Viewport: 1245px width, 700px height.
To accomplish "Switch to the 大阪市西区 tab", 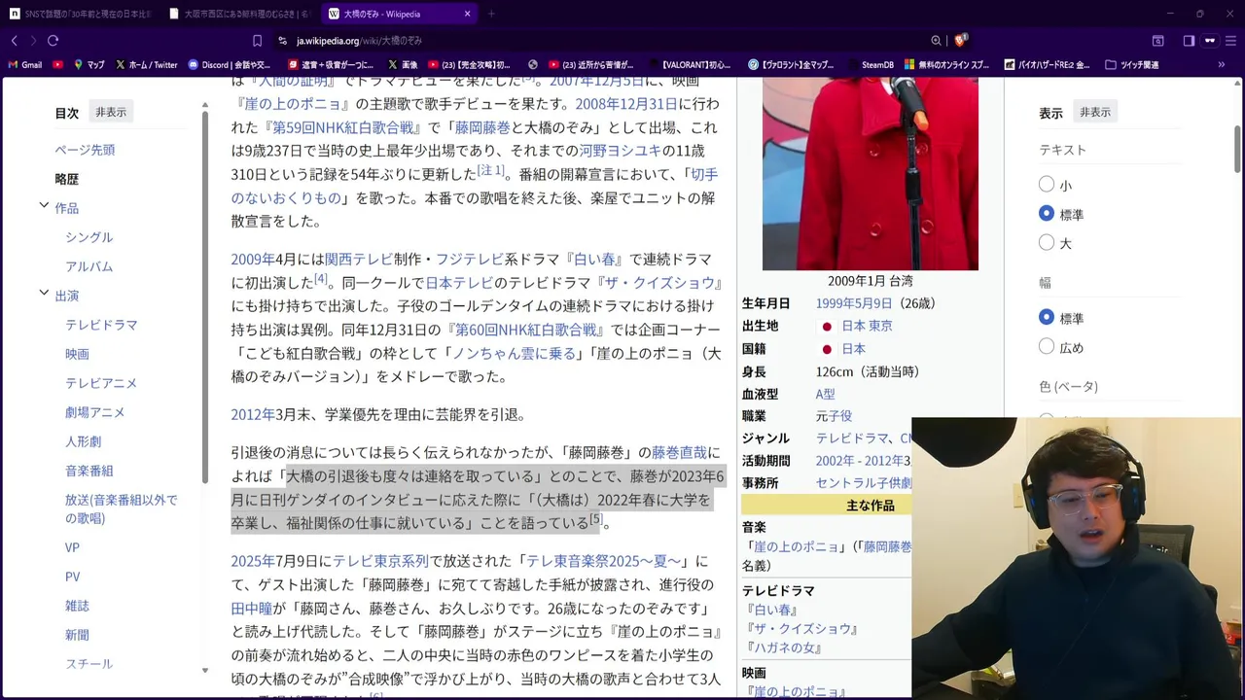I will [x=240, y=14].
